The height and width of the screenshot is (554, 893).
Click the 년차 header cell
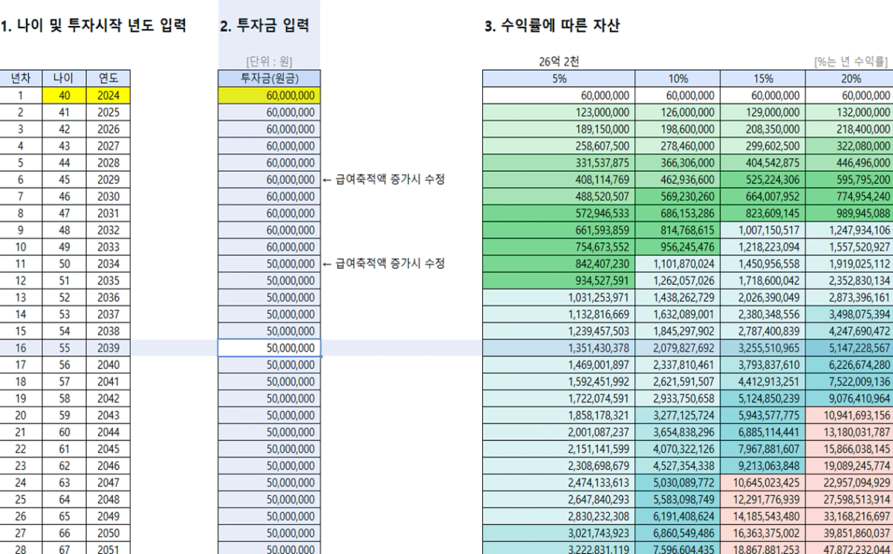pos(20,79)
